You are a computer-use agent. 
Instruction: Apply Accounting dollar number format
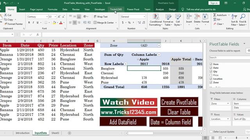point(123,23)
